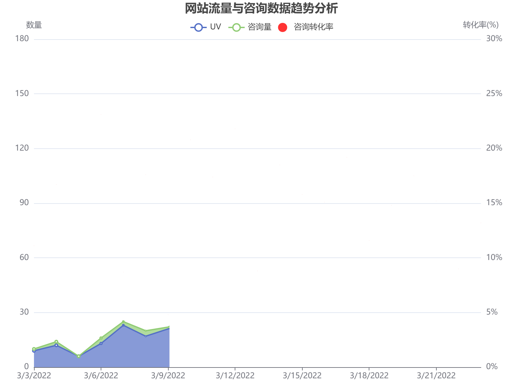Click the UV marker on 3/6/2022

(101, 343)
